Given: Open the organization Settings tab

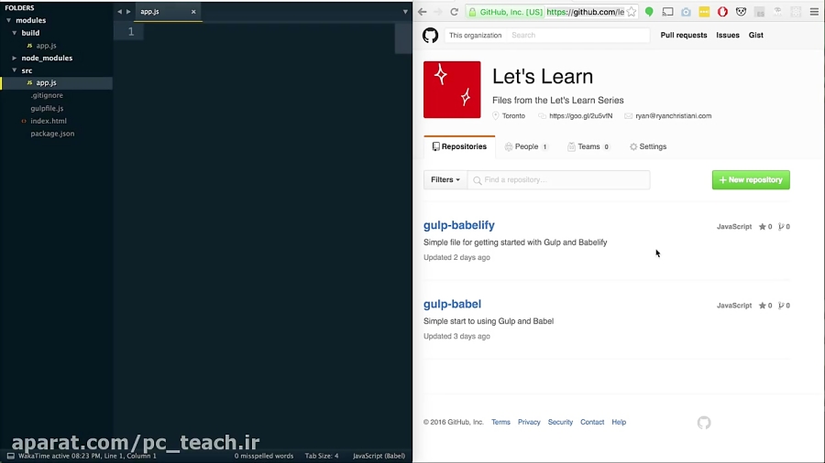Looking at the screenshot, I should click(648, 146).
